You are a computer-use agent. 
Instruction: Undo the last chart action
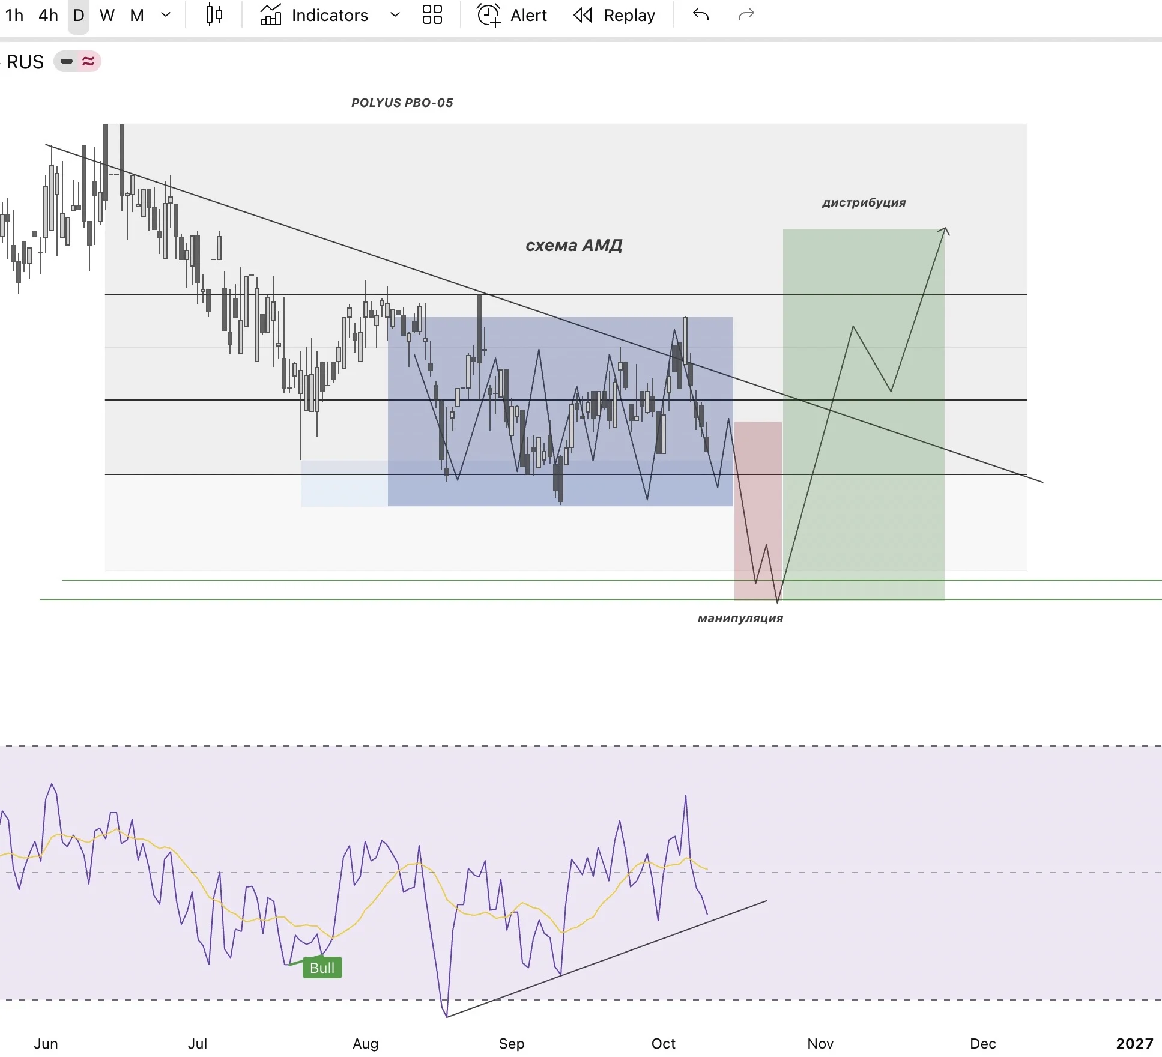701,15
